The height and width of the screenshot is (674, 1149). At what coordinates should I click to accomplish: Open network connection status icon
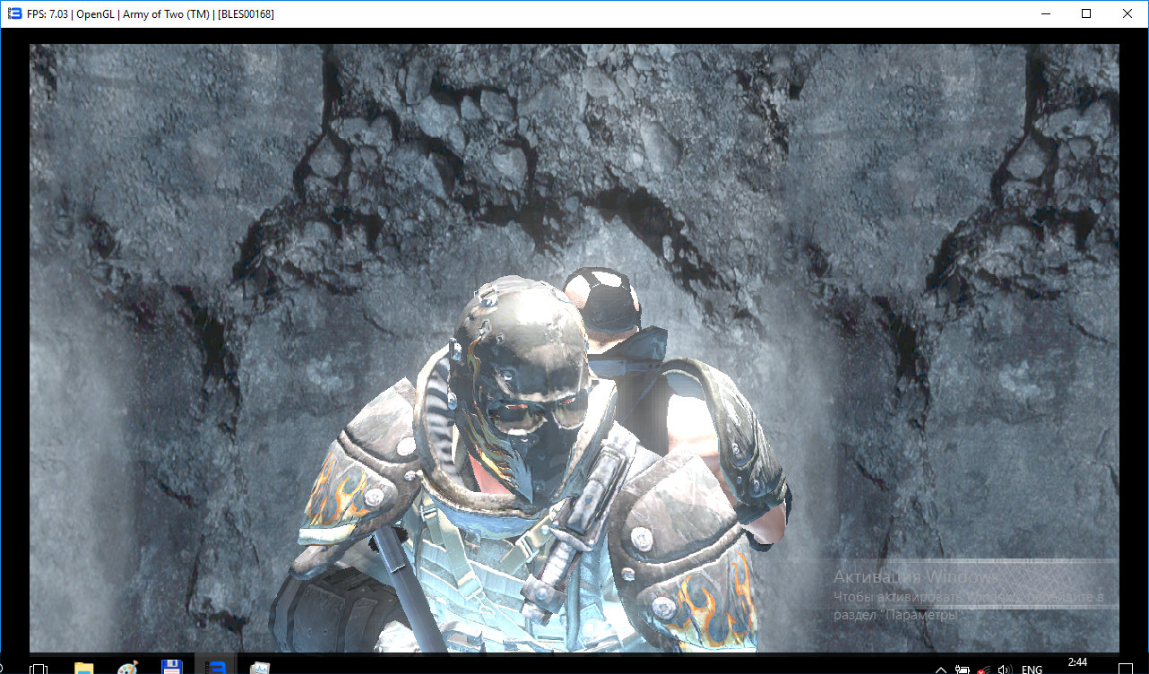984,670
